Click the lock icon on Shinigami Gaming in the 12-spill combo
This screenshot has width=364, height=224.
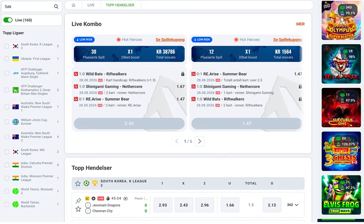point(300,87)
